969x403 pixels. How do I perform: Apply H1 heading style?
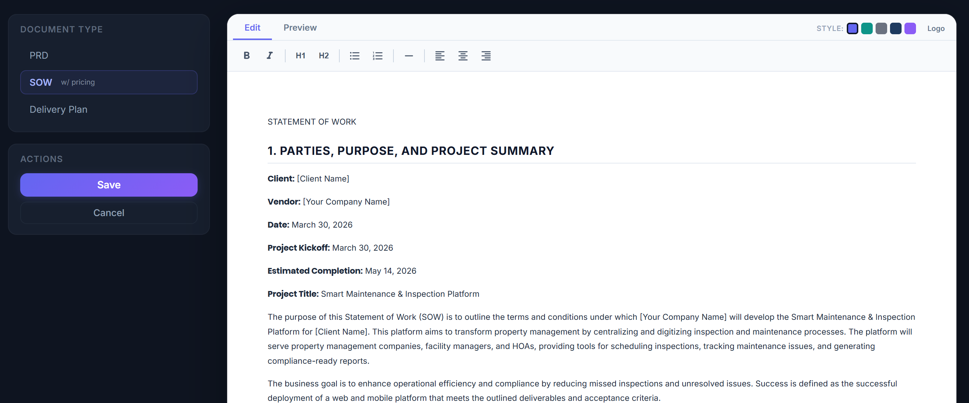click(300, 55)
